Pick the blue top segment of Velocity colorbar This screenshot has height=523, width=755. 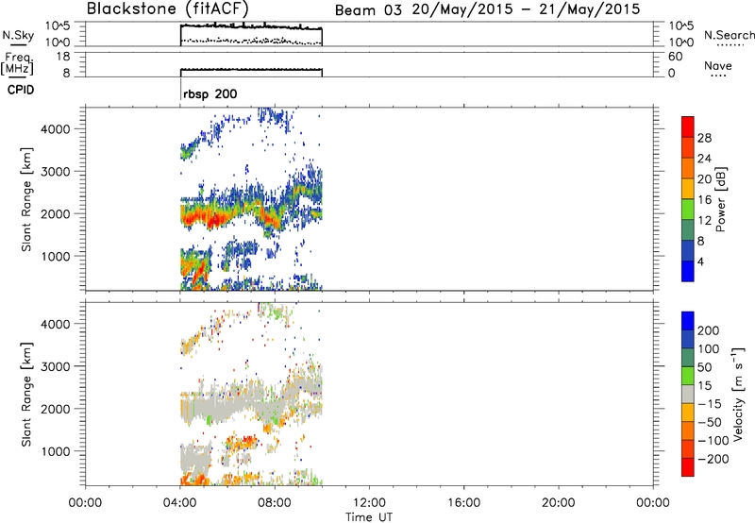688,321
